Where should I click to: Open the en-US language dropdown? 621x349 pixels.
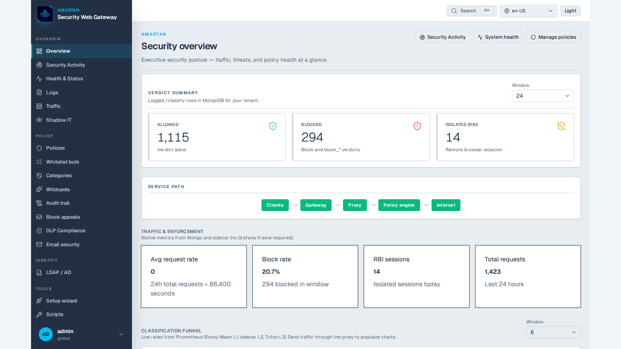tap(528, 11)
